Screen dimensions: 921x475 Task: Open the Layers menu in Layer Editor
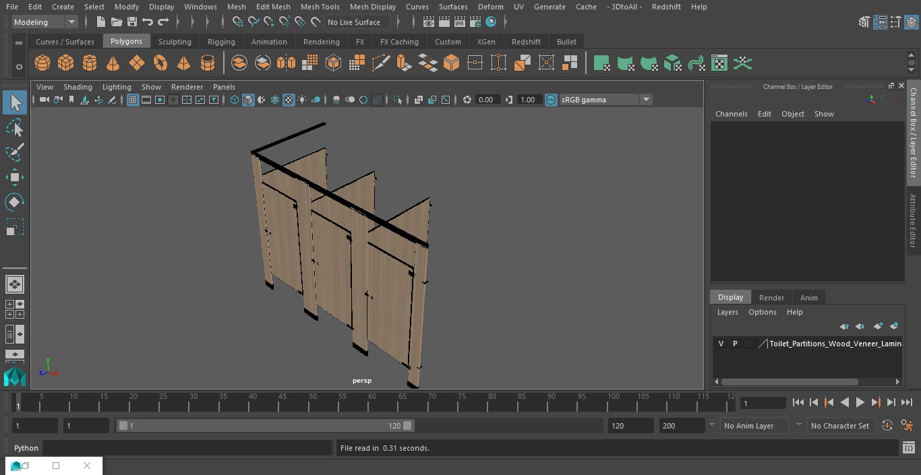pyautogui.click(x=727, y=312)
